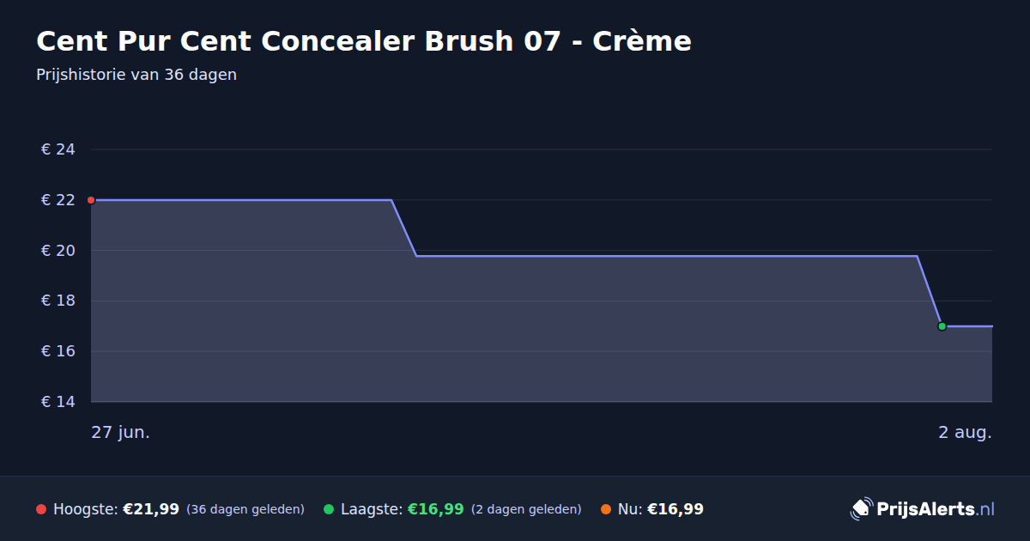The height and width of the screenshot is (541, 1030).
Task: Click the 2 dagen geleden note
Action: [526, 509]
